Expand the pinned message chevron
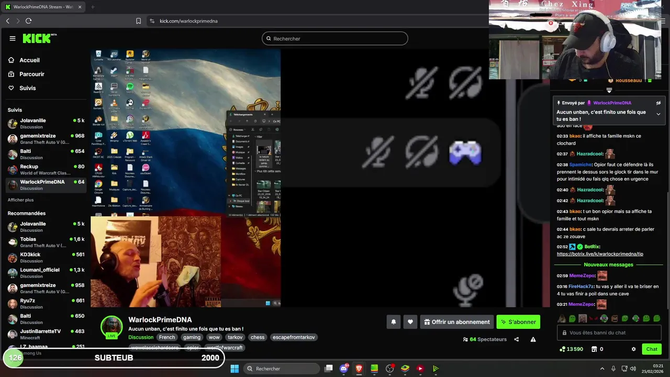 (658, 114)
